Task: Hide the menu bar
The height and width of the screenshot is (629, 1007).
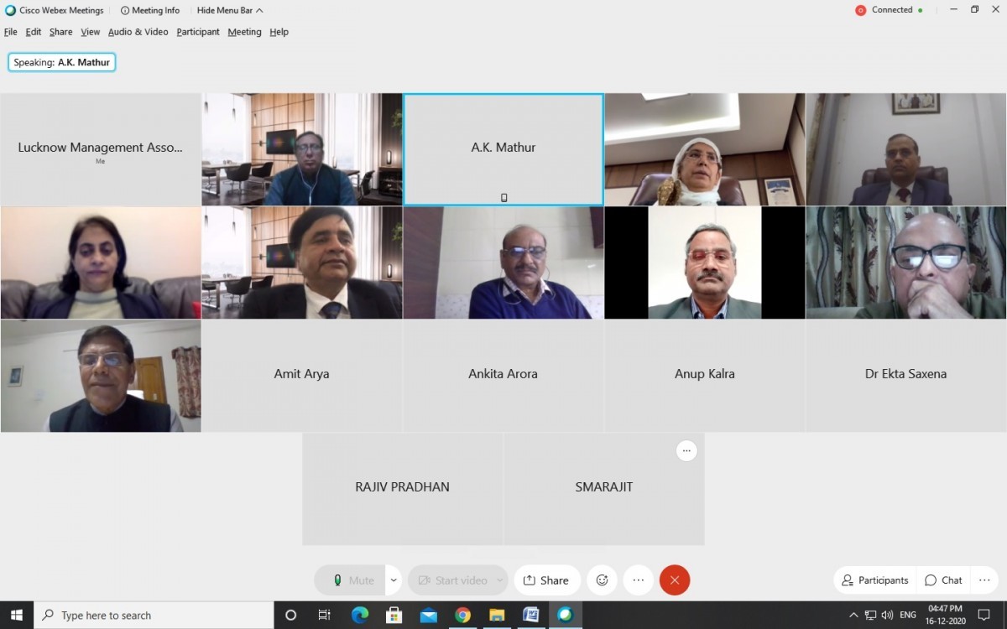Action: pos(230,10)
